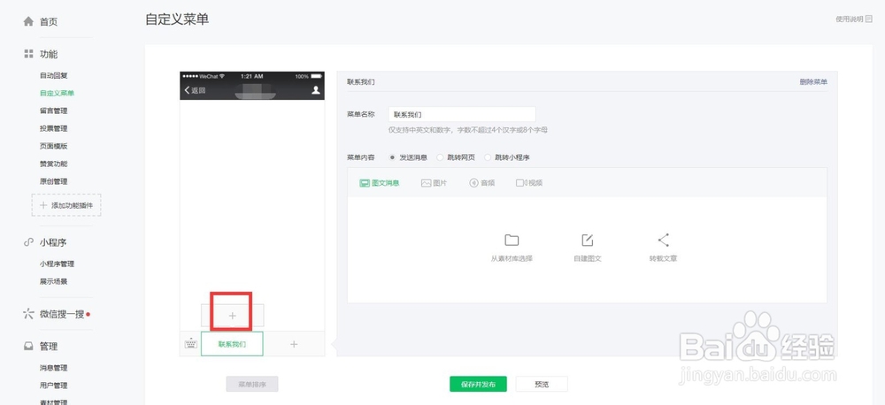
Task: Open 原创管理 in the sidebar
Action: 54,181
